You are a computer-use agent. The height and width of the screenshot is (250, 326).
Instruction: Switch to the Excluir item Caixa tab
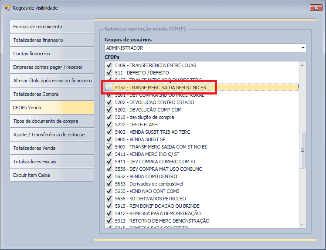pyautogui.click(x=51, y=175)
